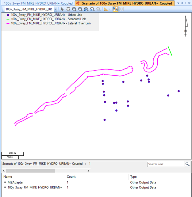Viewport: 192px width, 197px height.
Task: Click the horizontal scrollbar thumb
Action: [x=30, y=171]
